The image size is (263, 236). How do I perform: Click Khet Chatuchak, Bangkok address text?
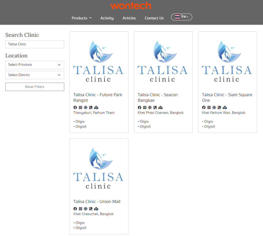click(93, 214)
